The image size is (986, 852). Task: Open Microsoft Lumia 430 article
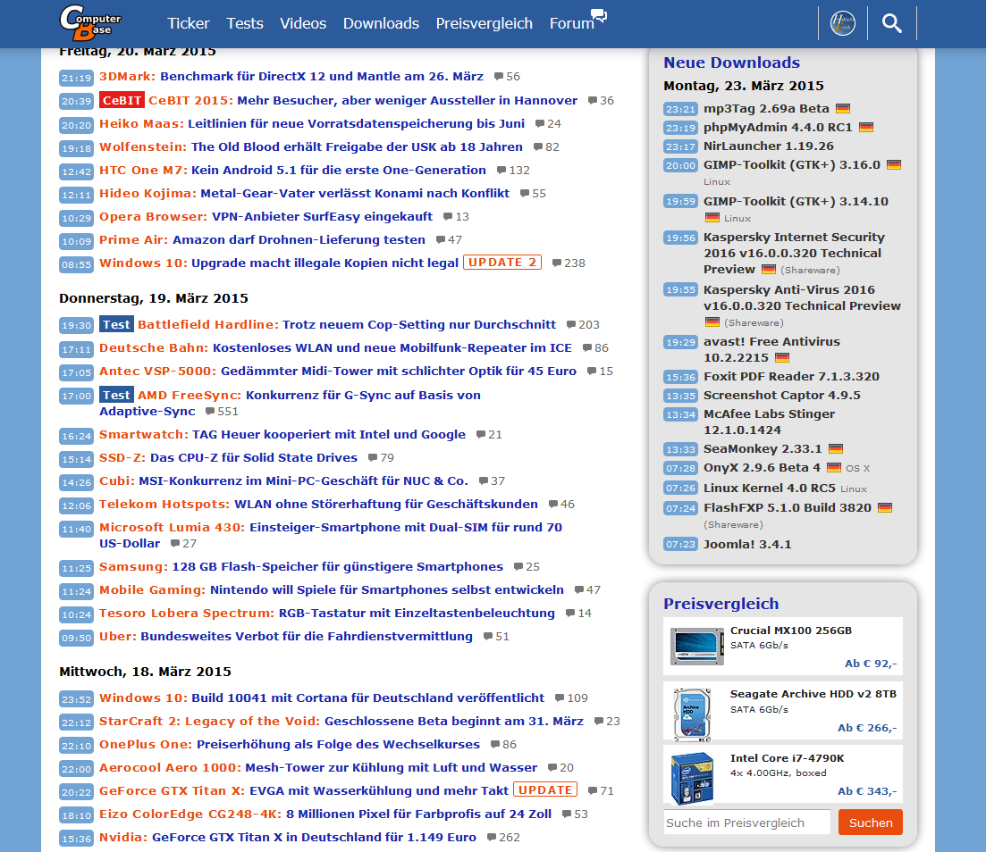[331, 535]
